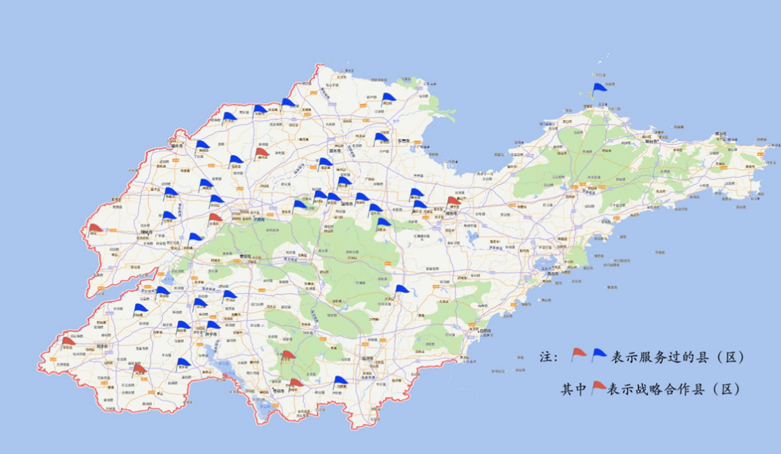The image size is (781, 454).
Task: Click the 威海市 city label on the eastern tip
Action: (x=722, y=135)
